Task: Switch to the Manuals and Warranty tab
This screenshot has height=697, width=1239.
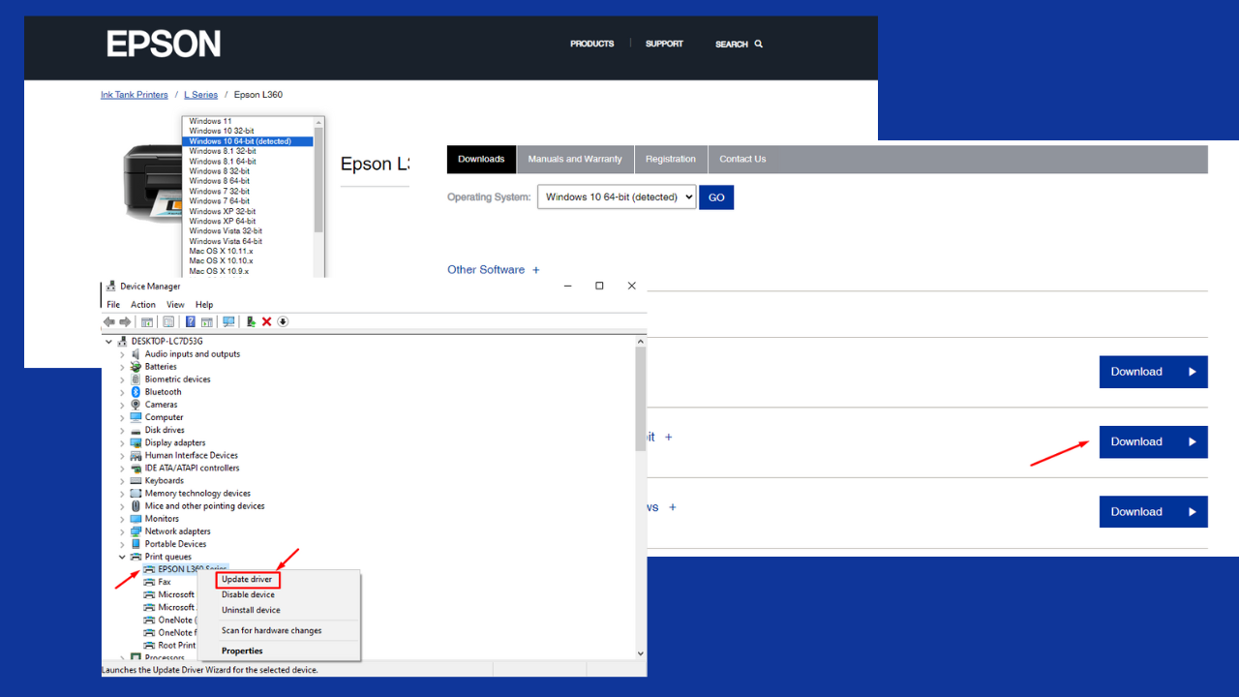Action: point(575,159)
